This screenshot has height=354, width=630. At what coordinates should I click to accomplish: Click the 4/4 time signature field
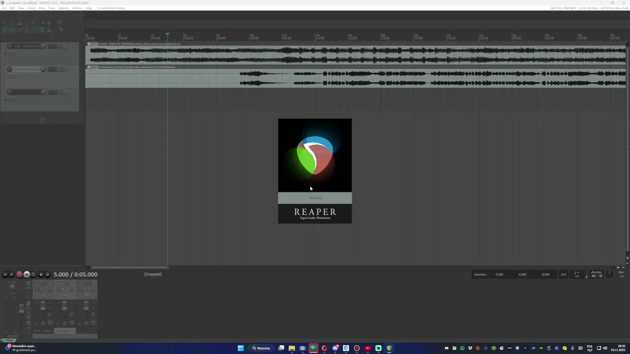564,274
